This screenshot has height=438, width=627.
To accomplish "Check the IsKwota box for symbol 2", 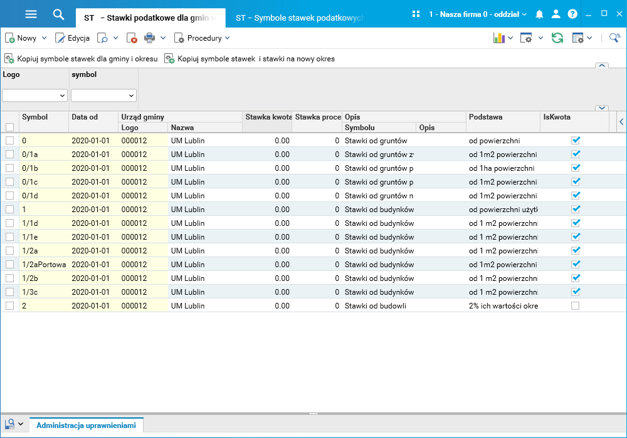I will 575,306.
